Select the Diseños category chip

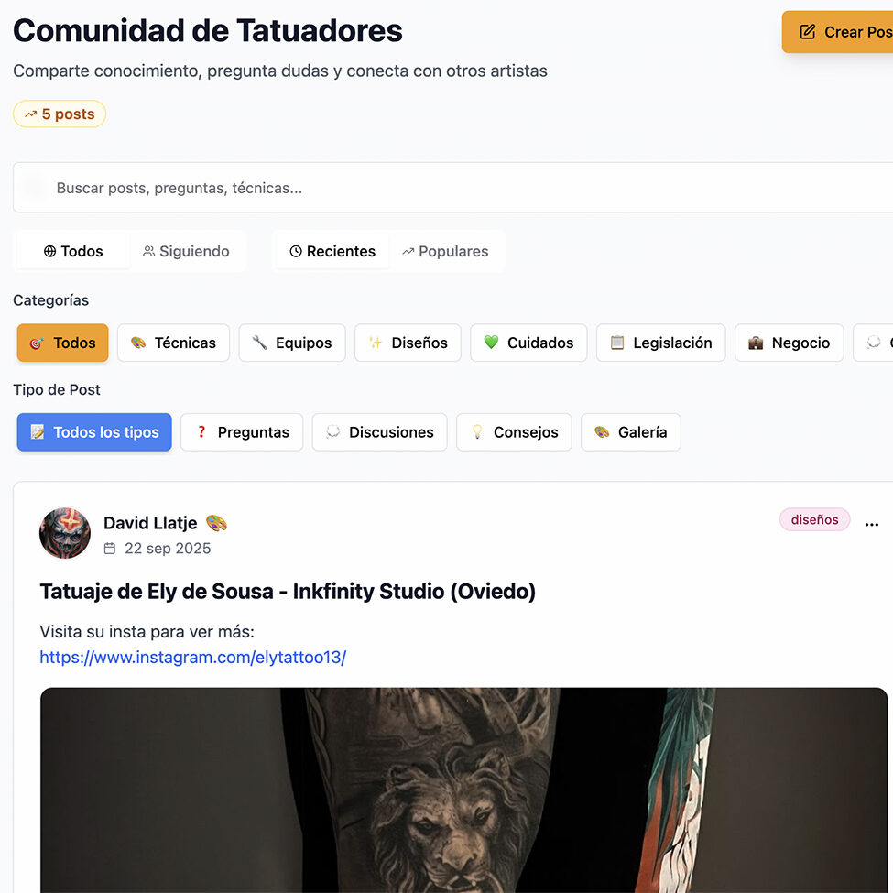408,343
